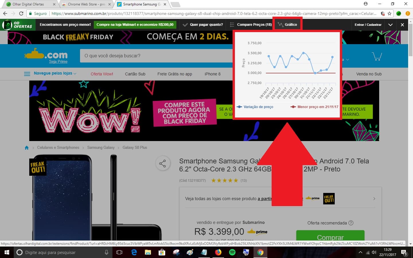Click green OD Ofertas extension icon
The width and height of the screenshot is (413, 258).
[x=399, y=13]
